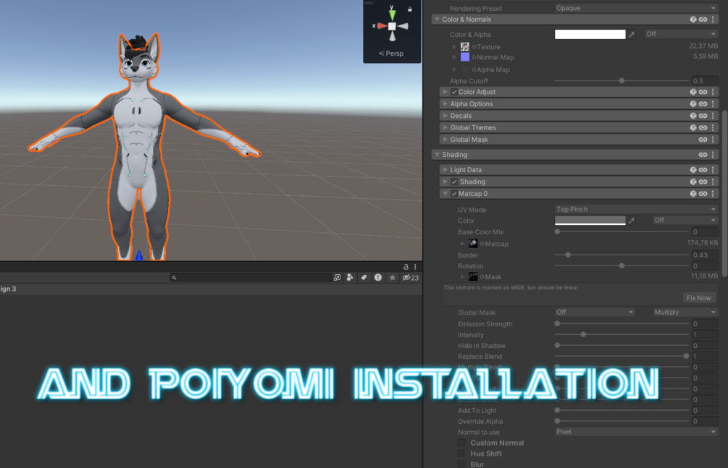Screen dimensions: 728x468
Task: Open the Search by Type filter icon
Action: [x=350, y=277]
